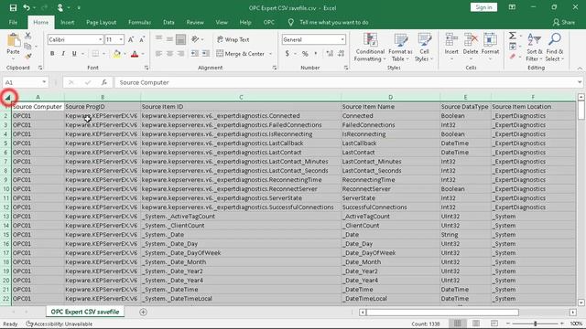The image size is (586, 329).
Task: Add a new sheet with the plus button
Action: click(x=143, y=312)
